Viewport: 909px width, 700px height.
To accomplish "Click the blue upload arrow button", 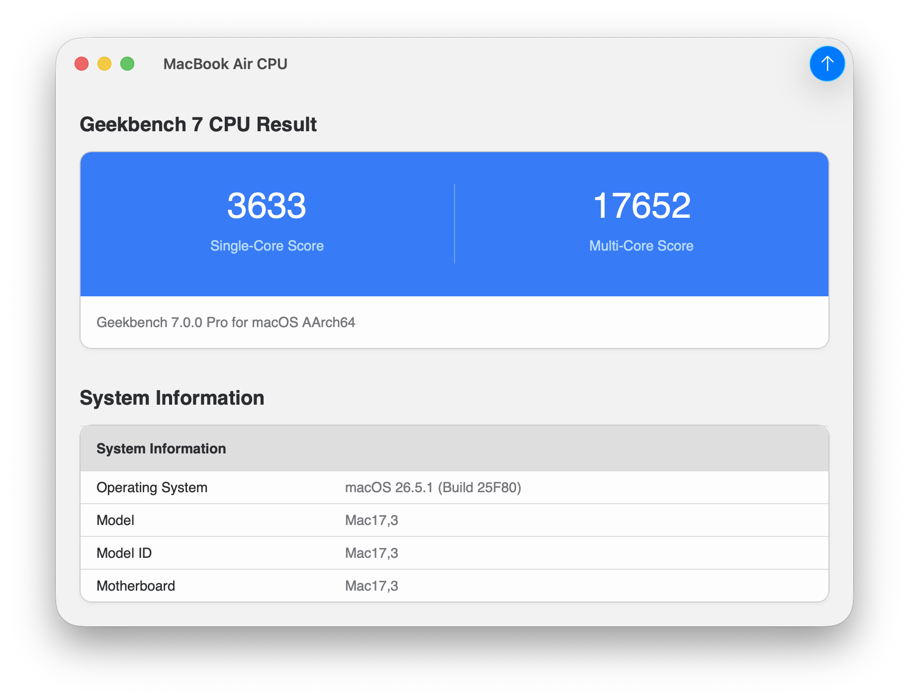I will point(827,64).
